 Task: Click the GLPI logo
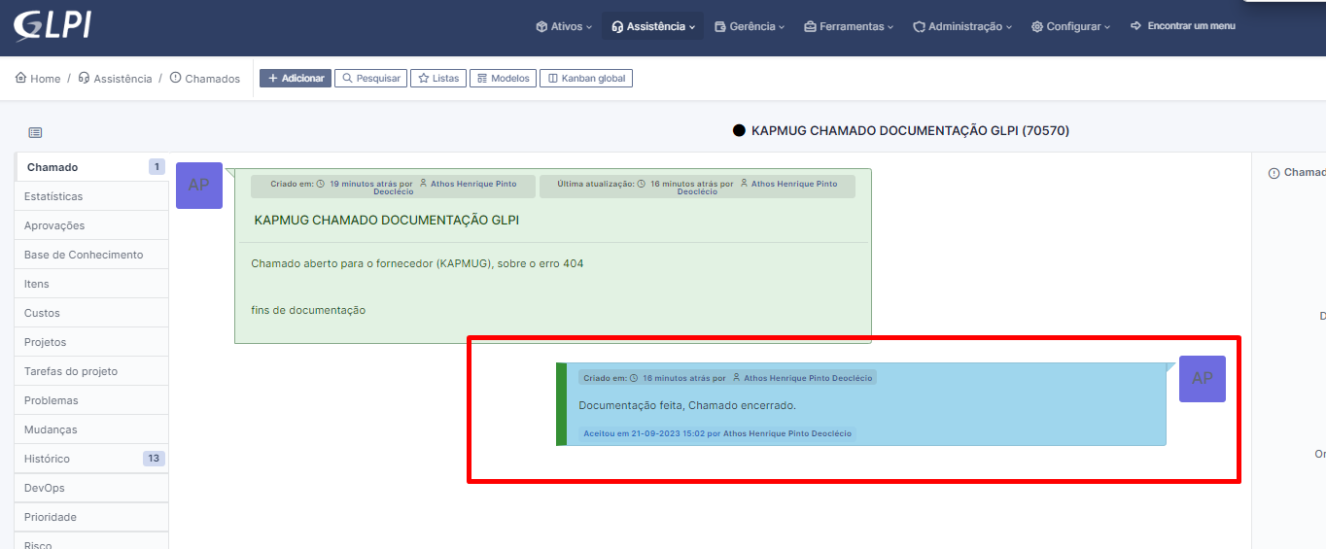[52, 26]
